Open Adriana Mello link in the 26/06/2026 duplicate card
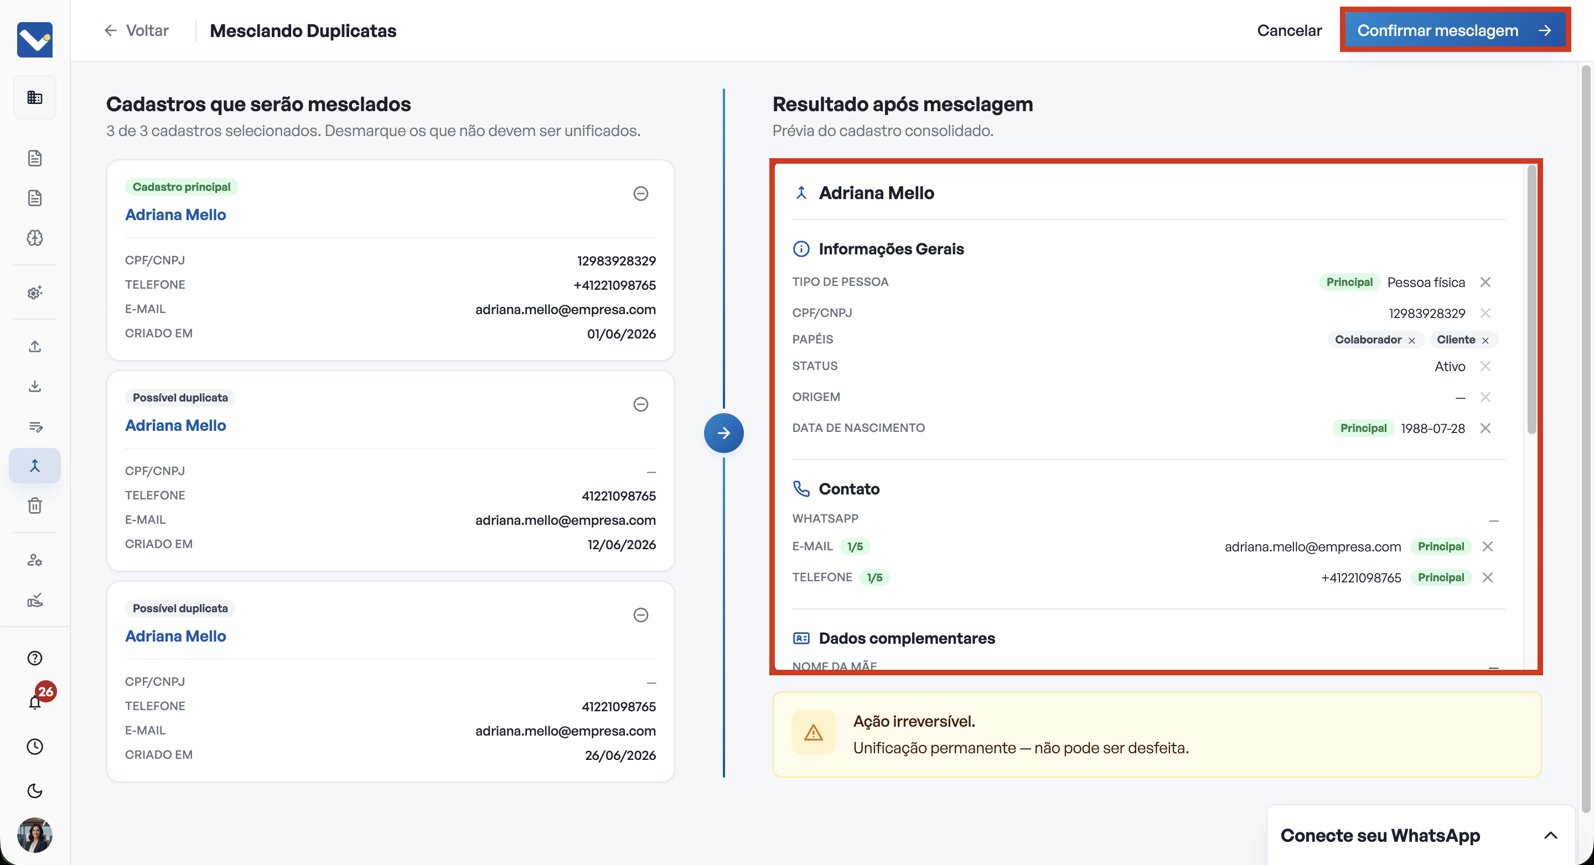This screenshot has height=865, width=1594. (x=176, y=636)
